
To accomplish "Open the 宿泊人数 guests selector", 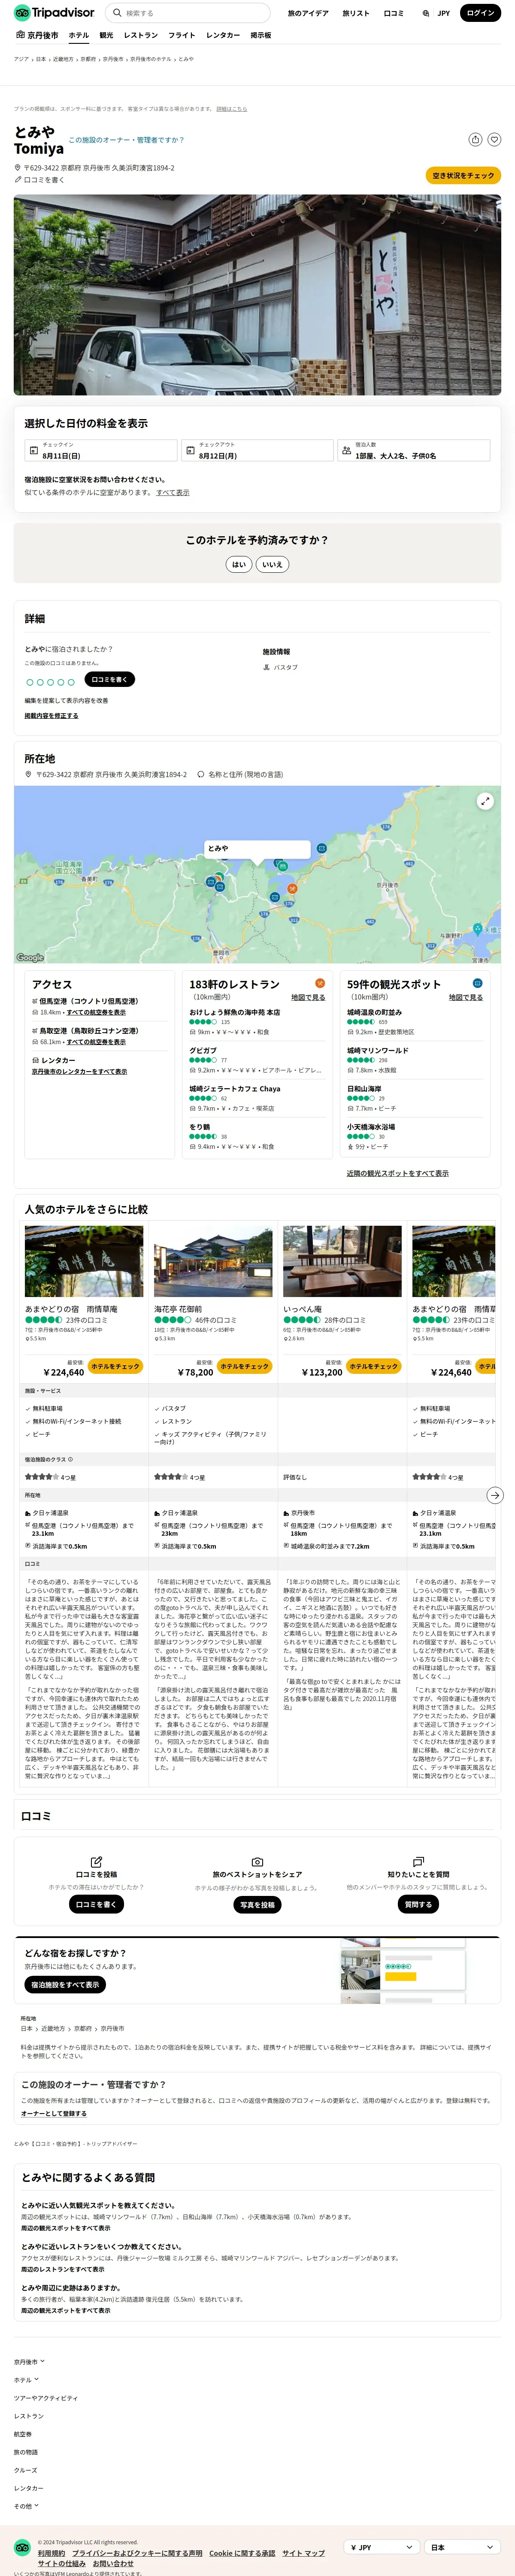I will (414, 450).
